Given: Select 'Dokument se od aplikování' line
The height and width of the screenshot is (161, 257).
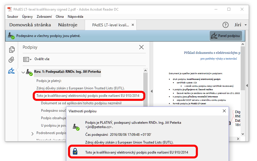Looking at the screenshot, I should tap(81, 103).
